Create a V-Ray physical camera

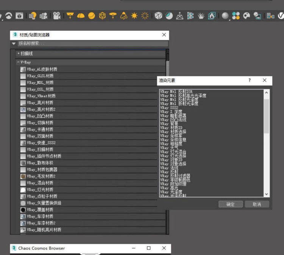point(57,16)
